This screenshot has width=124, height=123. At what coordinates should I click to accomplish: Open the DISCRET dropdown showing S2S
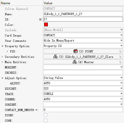coord(83,88)
